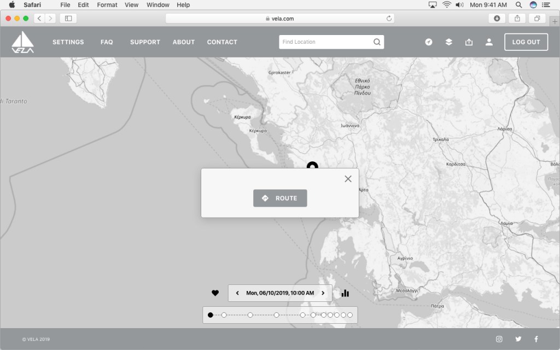Click the search magnifier icon
Image resolution: width=560 pixels, height=350 pixels.
tap(377, 42)
